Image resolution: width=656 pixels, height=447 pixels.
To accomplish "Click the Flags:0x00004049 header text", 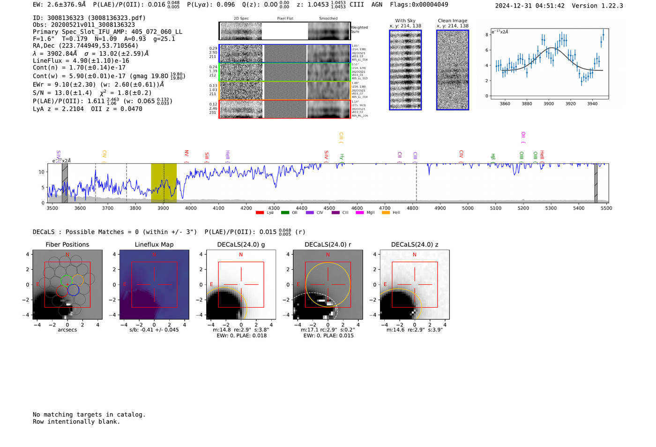I will [x=419, y=5].
